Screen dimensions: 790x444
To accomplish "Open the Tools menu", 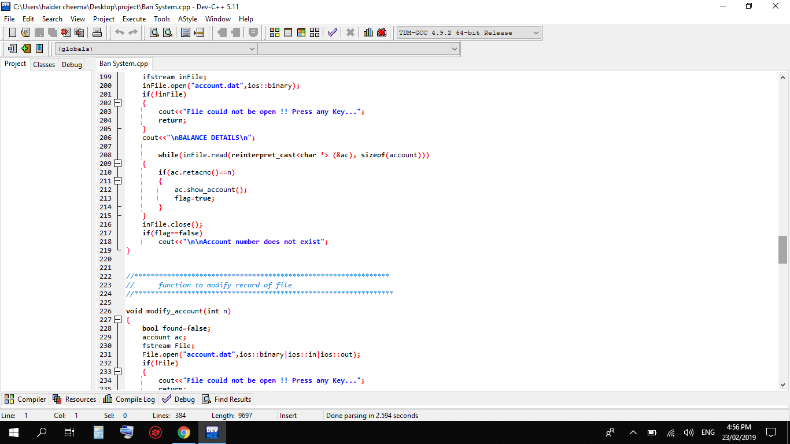I will tap(162, 19).
